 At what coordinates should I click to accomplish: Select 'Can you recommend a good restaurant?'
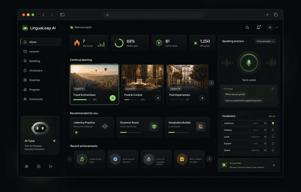point(243,101)
